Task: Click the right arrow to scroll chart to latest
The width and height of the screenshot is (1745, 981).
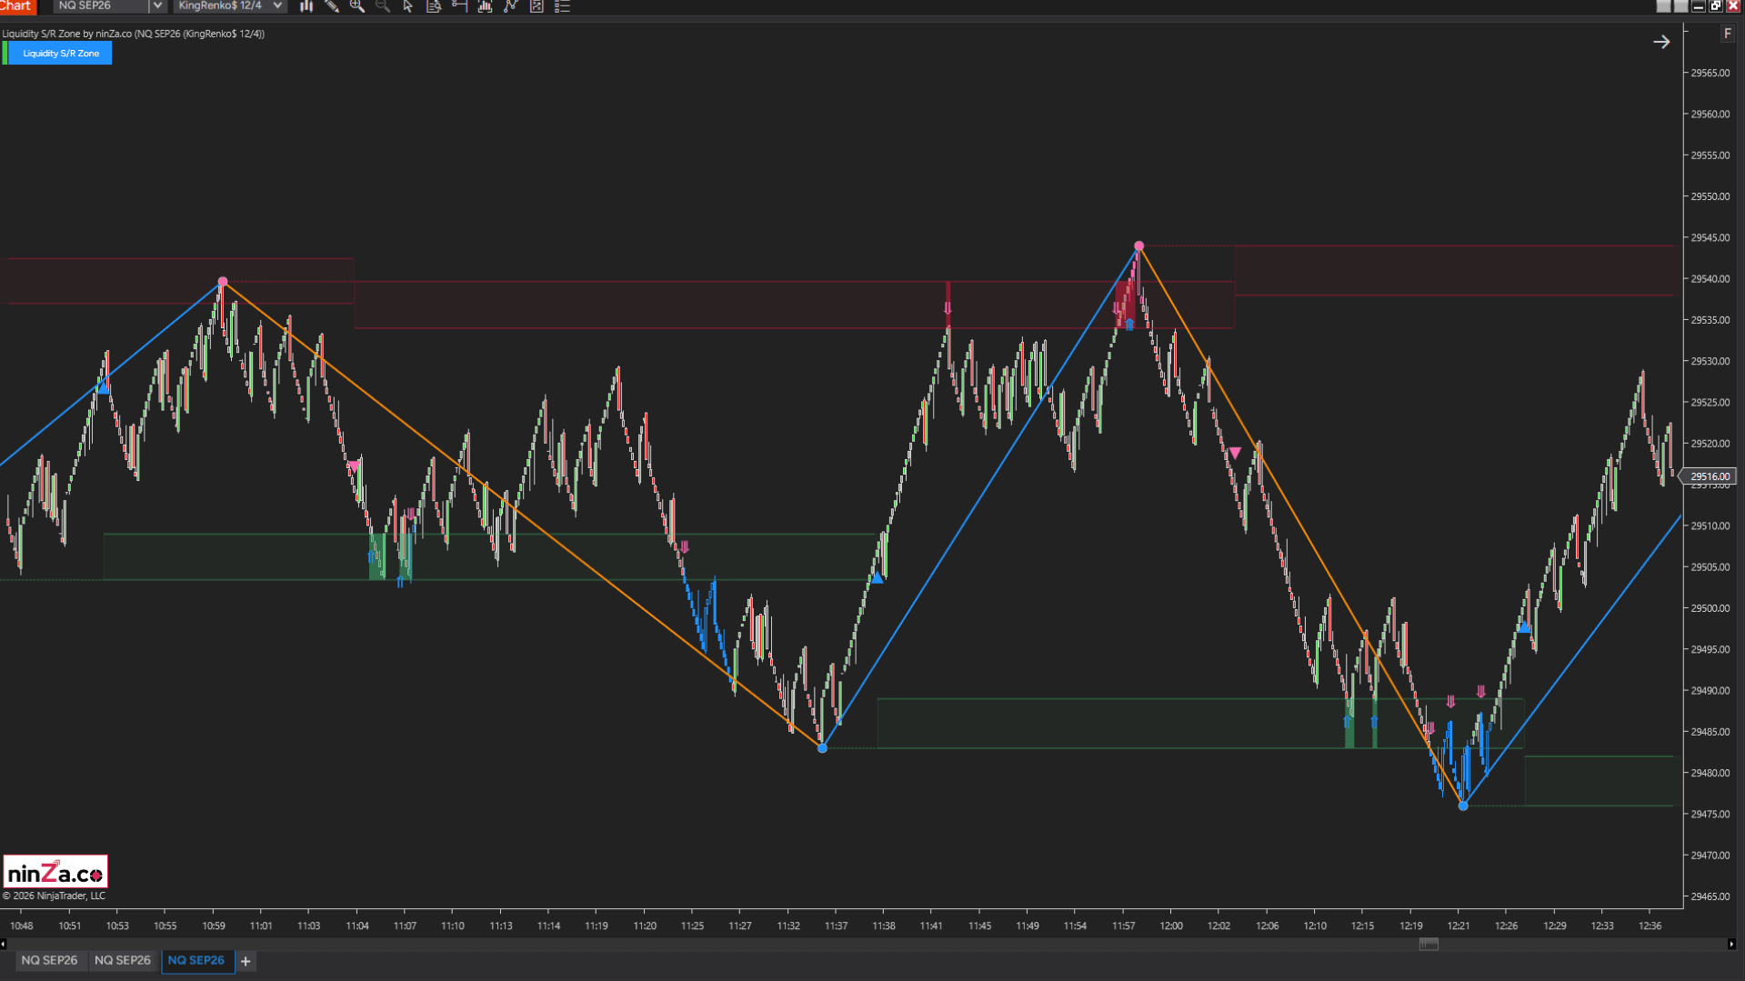Action: coord(1661,42)
